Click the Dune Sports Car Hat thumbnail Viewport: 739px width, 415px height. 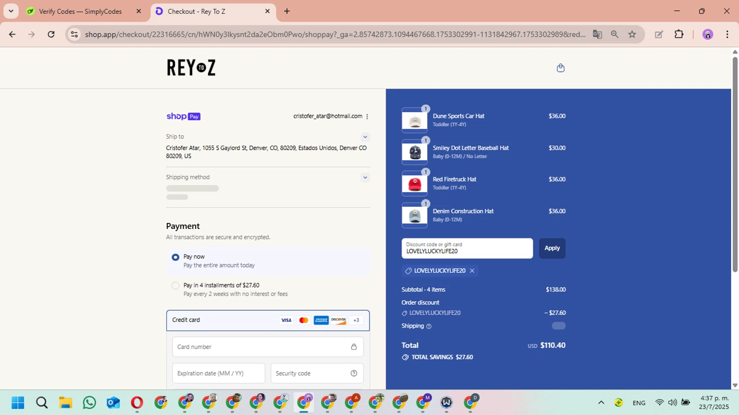pyautogui.click(x=414, y=121)
